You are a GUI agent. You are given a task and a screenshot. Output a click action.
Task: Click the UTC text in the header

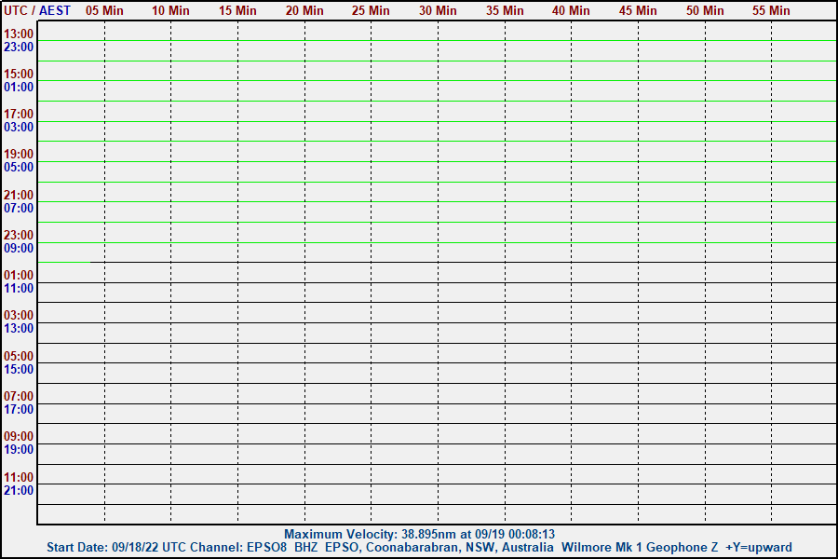click(17, 10)
